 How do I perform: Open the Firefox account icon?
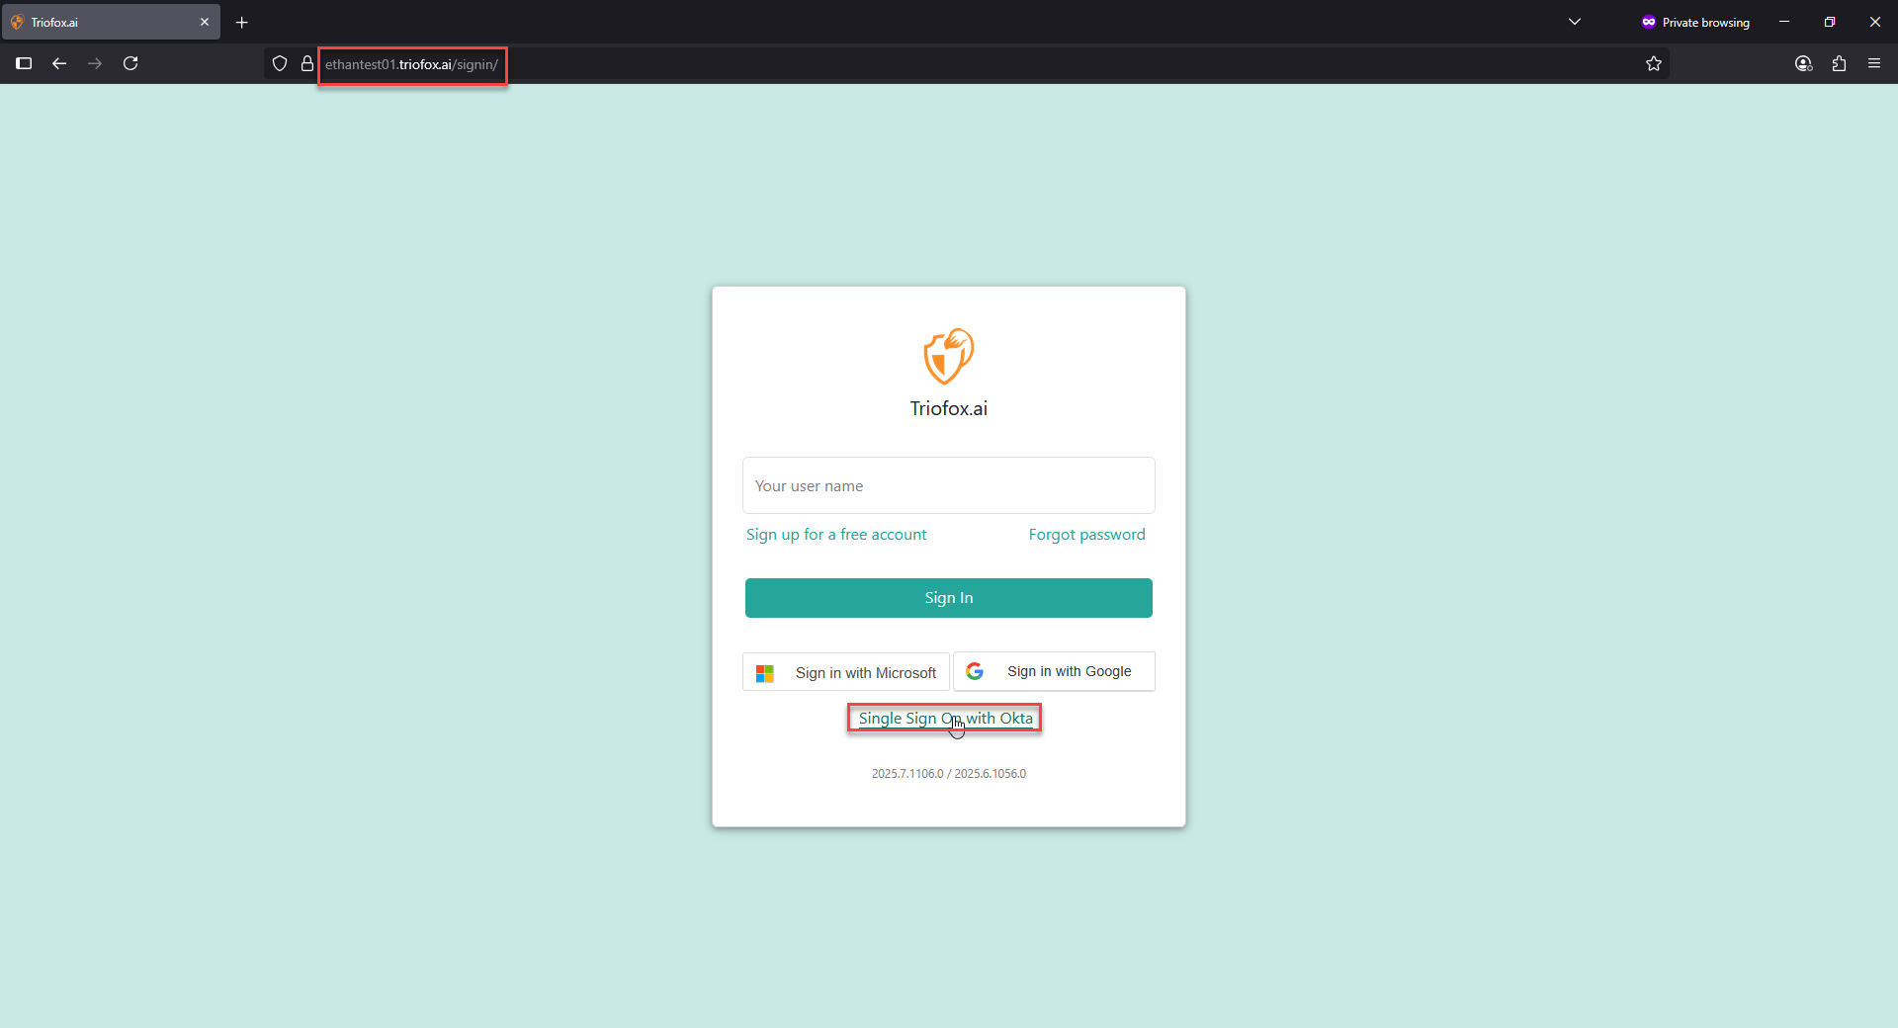(1803, 63)
